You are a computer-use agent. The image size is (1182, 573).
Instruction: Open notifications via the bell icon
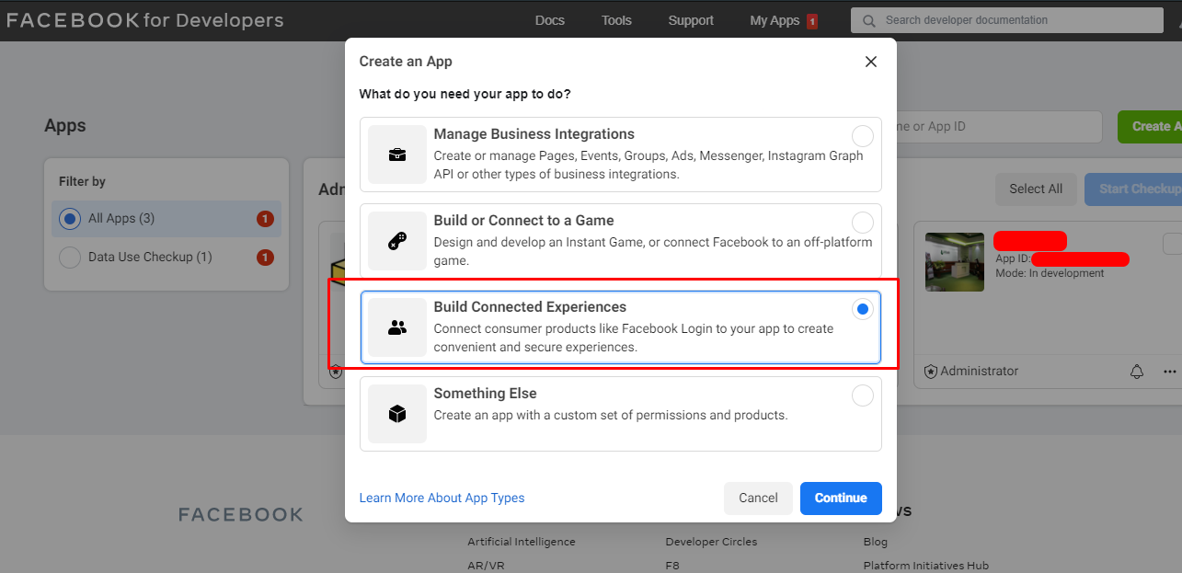tap(1137, 371)
